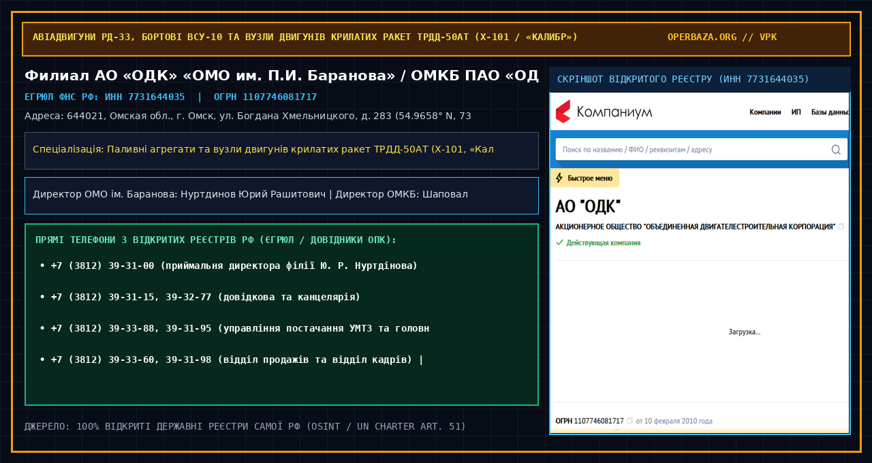Select the ОГРН 1107746081717 text in ЕГРЮЛ line
Screen dimensions: 872x463
coord(266,97)
